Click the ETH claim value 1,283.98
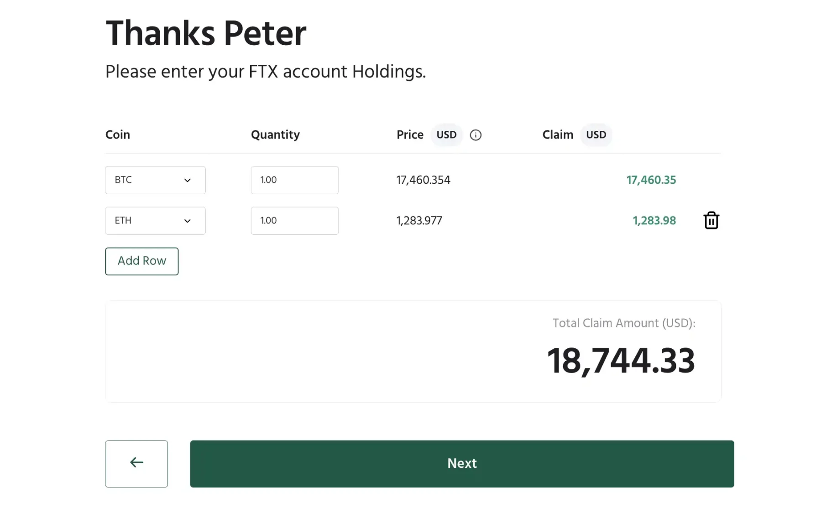 pyautogui.click(x=654, y=221)
